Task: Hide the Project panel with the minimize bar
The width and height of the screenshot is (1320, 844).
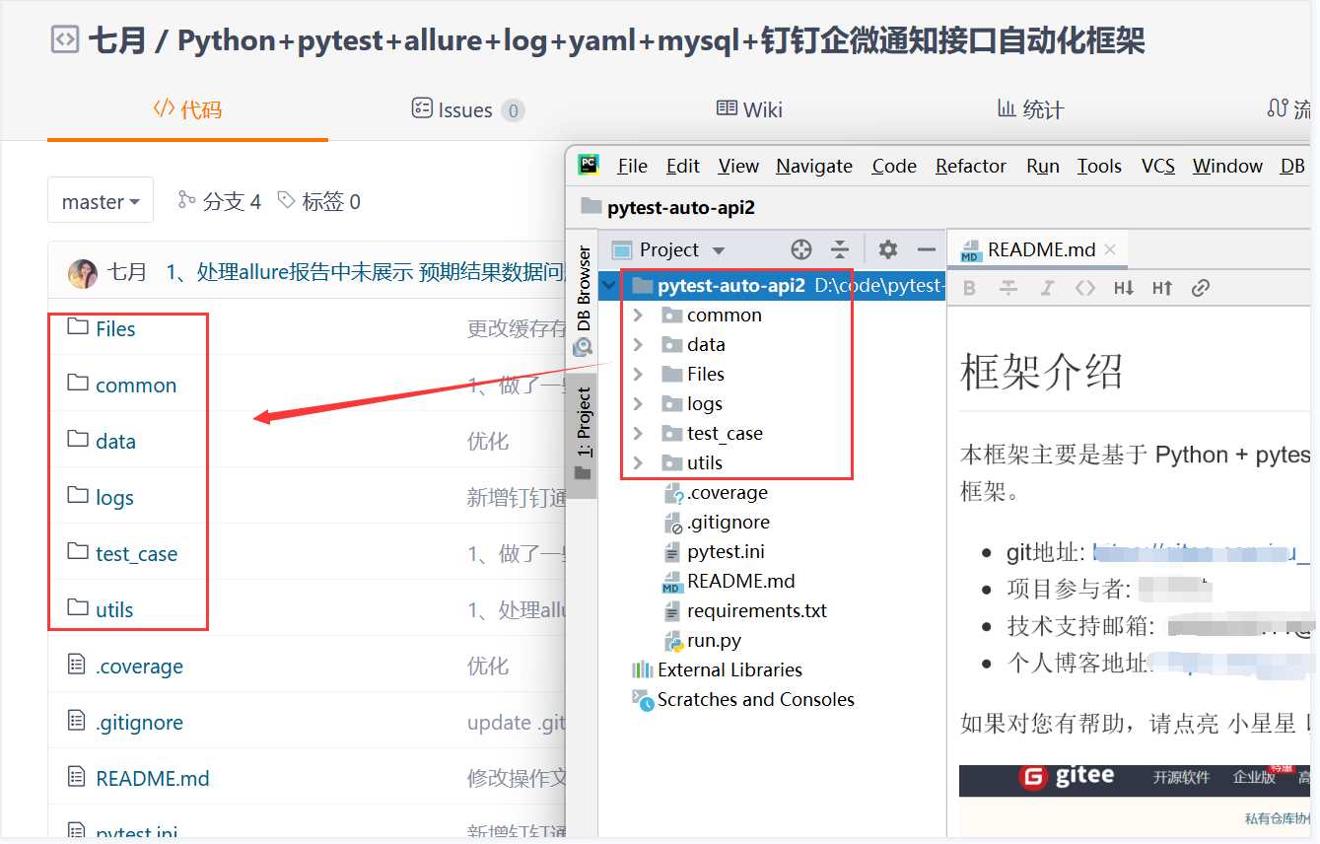Action: 927,249
